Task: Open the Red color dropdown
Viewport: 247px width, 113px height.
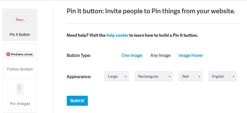Action: point(190,76)
